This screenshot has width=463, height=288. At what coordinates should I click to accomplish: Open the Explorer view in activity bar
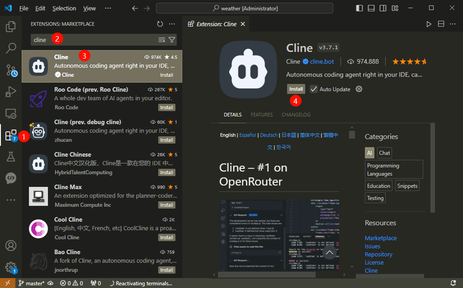(11, 27)
